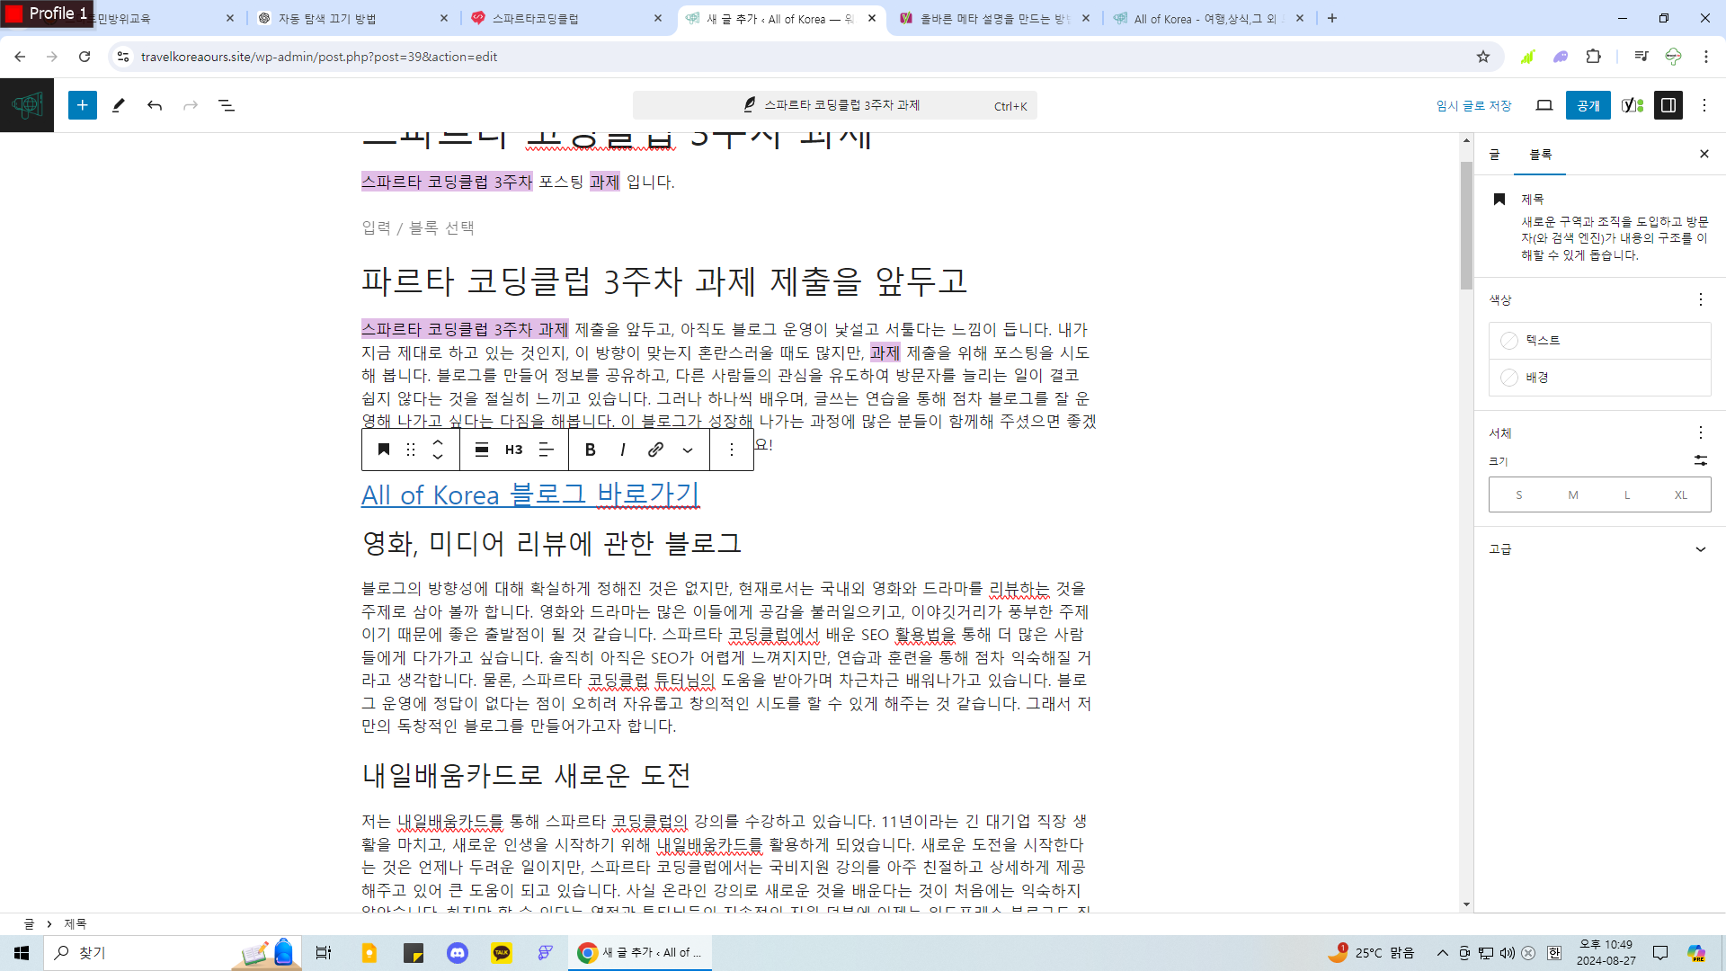Expand the 고급 advanced section

pos(1598,548)
